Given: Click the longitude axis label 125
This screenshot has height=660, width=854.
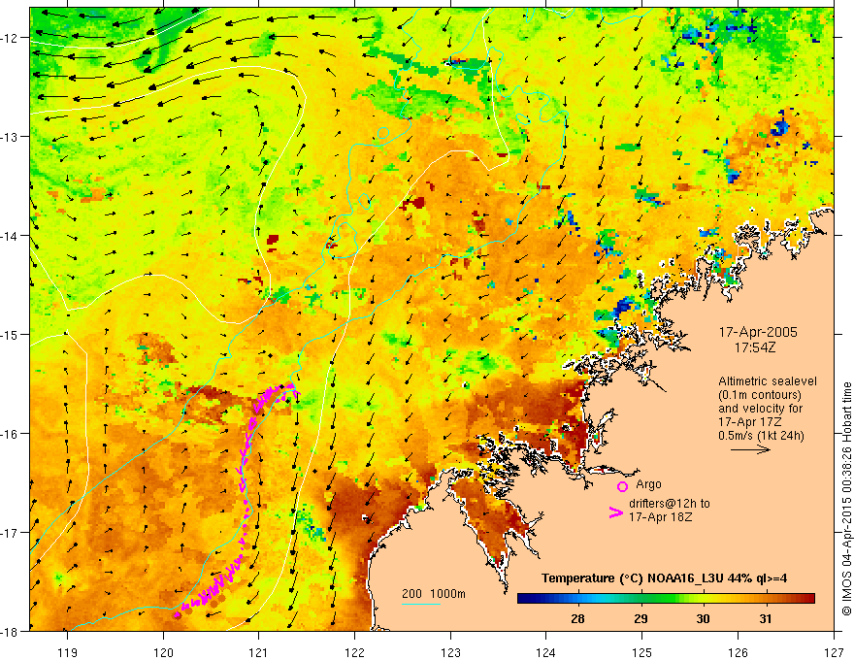Looking at the screenshot, I should tap(642, 652).
